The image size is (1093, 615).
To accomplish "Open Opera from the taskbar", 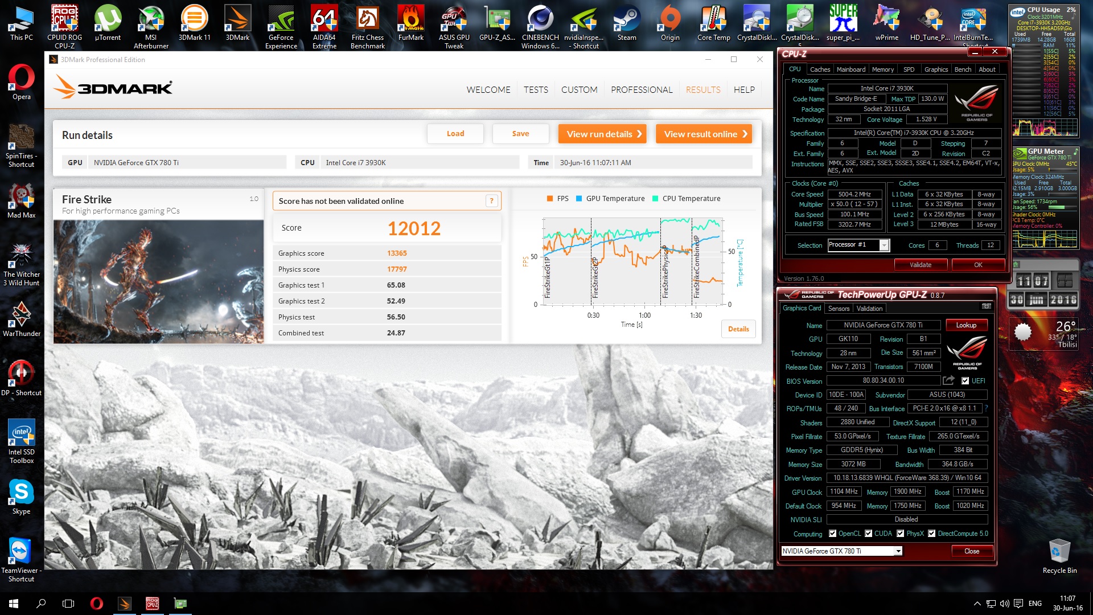I will [x=97, y=603].
